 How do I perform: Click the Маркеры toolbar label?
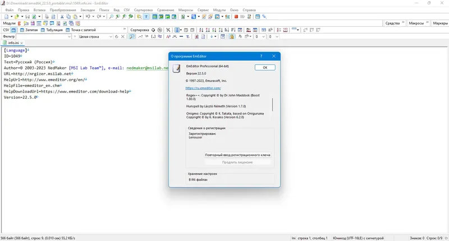pos(440,23)
